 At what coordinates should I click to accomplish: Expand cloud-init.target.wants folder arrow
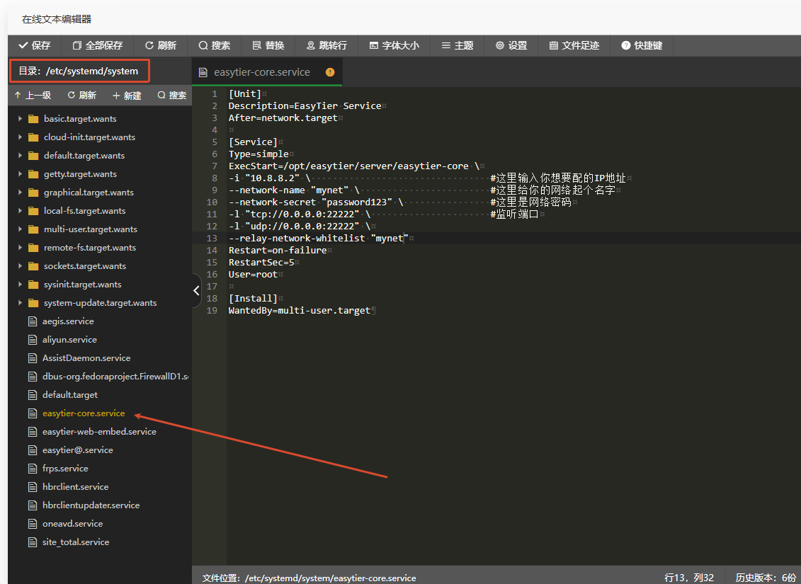[20, 137]
